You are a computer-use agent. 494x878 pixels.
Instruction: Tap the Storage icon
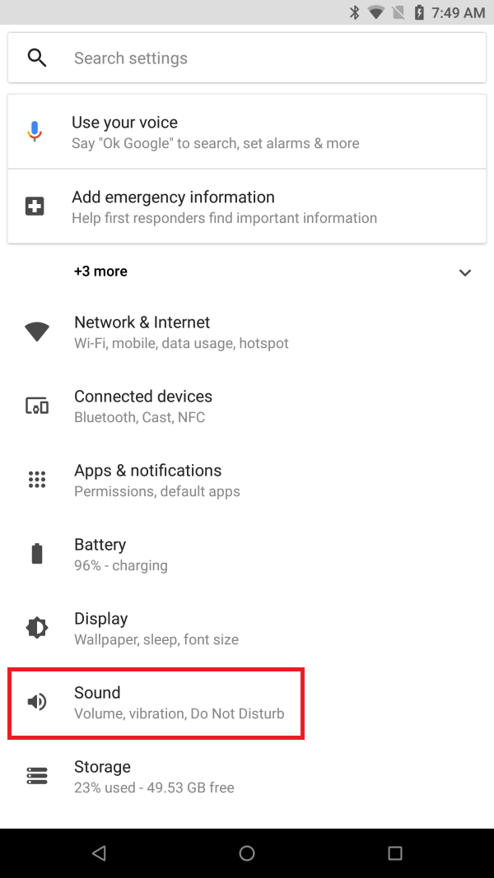pos(37,775)
